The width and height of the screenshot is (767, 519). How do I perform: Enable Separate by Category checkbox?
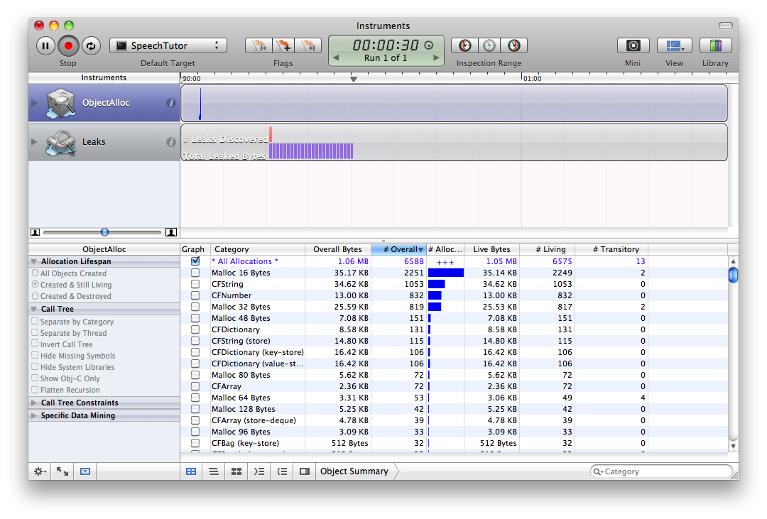click(35, 321)
